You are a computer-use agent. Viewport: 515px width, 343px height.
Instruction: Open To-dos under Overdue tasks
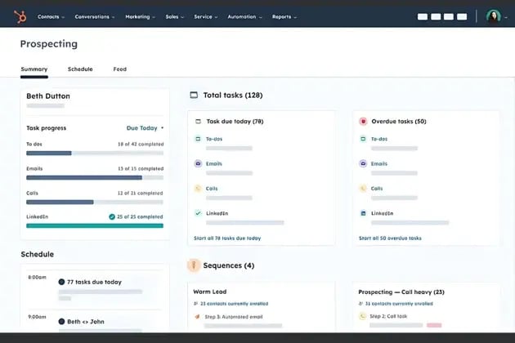coord(379,139)
